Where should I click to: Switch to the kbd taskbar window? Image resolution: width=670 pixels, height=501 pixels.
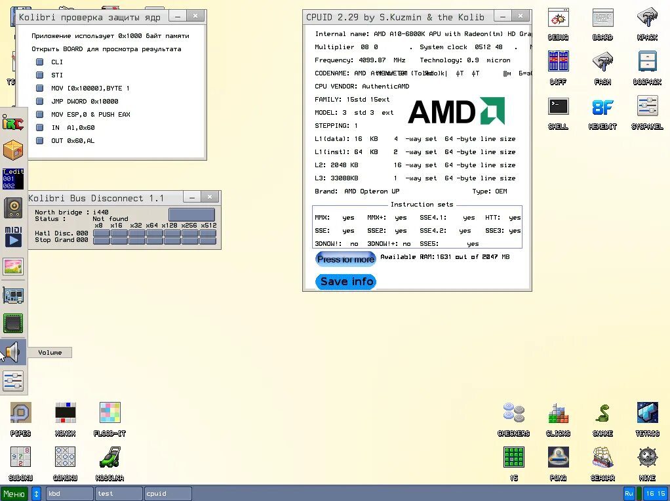pos(69,494)
